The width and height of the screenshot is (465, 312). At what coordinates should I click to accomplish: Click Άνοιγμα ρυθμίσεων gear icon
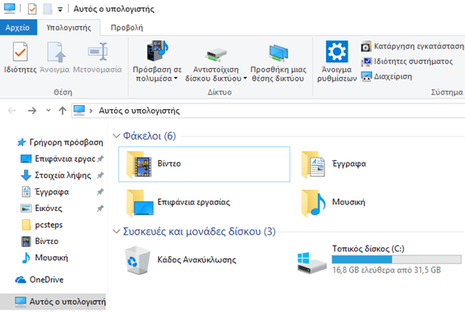tap(337, 52)
